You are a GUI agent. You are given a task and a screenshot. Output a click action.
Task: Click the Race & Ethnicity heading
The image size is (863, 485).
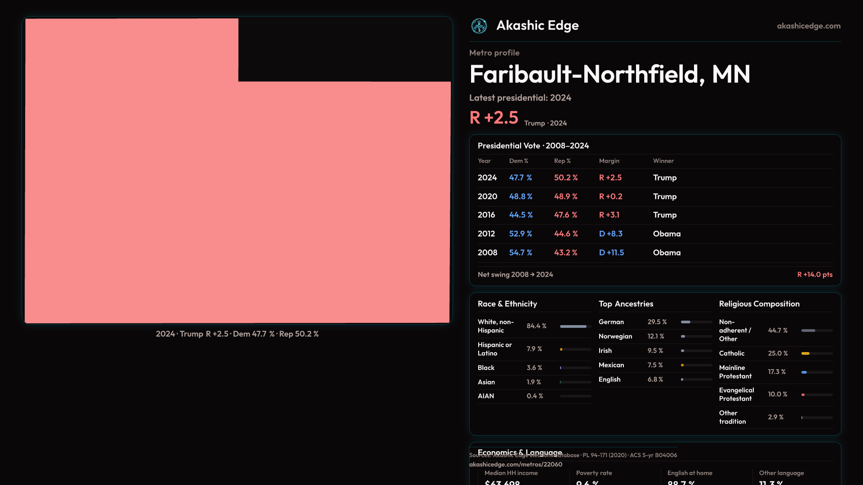[507, 304]
